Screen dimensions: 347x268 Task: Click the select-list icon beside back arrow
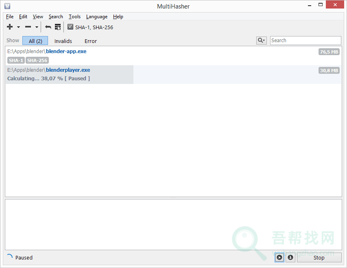click(58, 27)
